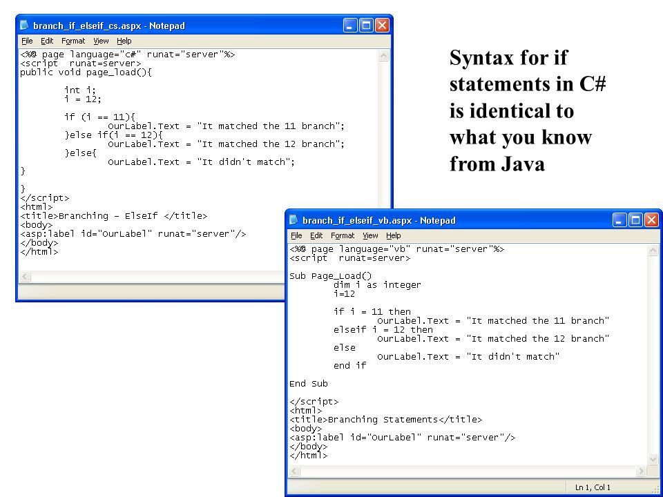Click Notepad icon in cs.aspx title bar
Image resolution: width=663 pixels, height=497 pixels.
pos(25,26)
